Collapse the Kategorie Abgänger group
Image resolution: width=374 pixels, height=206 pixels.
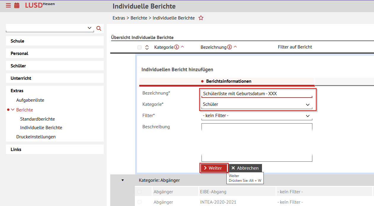[122, 180]
